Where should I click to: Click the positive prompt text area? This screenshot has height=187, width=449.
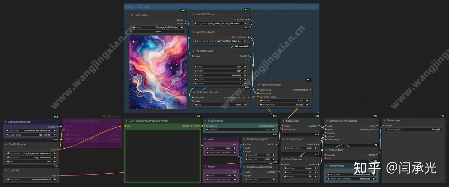[162, 155]
